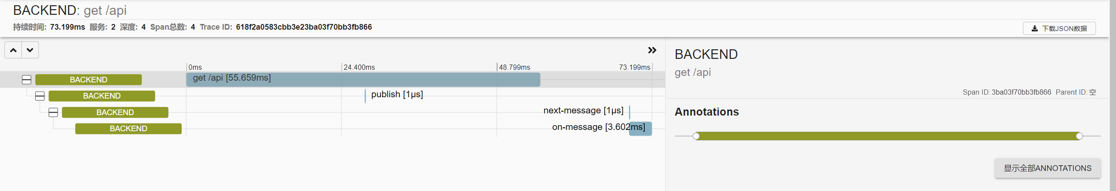Select the third BACKEND service label

(x=115, y=113)
